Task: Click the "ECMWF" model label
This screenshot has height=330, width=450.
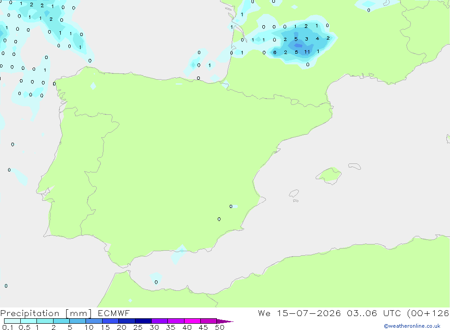Action: [114, 313]
